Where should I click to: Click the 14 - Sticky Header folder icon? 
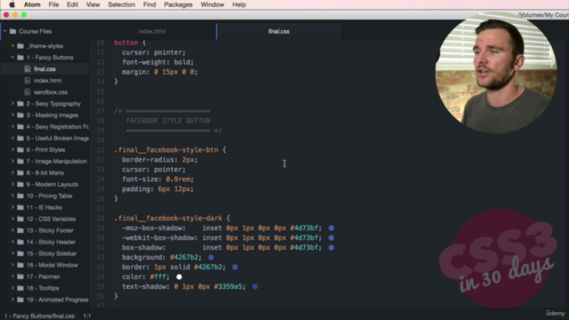click(x=20, y=242)
